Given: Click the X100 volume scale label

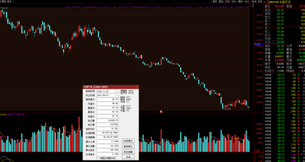Looking at the screenshot, I should [257, 151].
